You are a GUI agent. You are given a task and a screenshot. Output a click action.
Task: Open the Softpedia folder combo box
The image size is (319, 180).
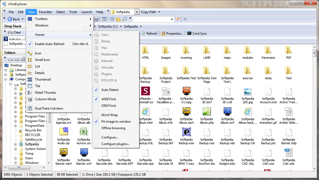coord(137,12)
